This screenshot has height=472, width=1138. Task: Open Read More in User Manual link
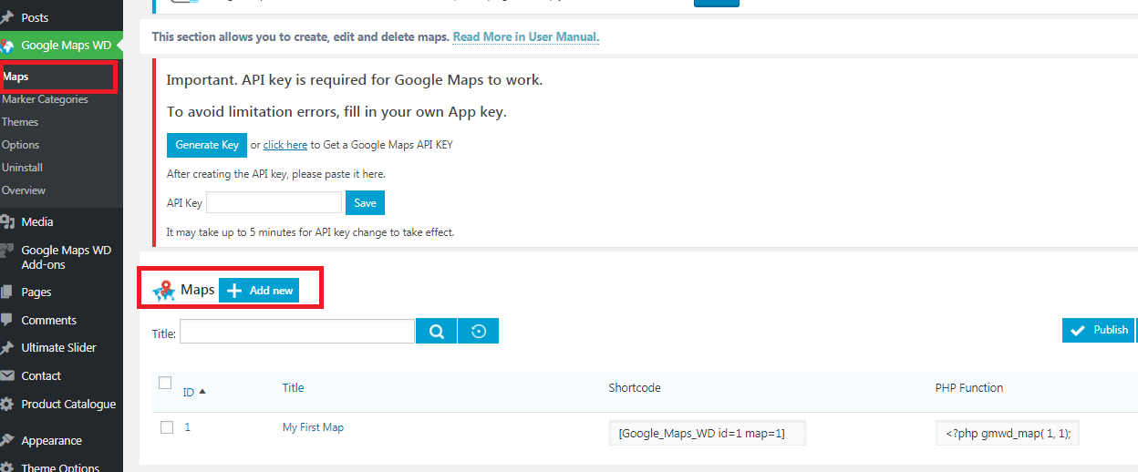point(525,37)
